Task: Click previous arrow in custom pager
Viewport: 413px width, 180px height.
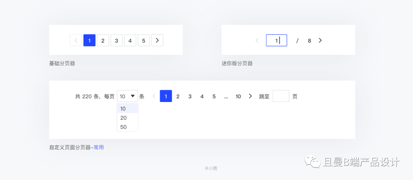Action: (154, 96)
